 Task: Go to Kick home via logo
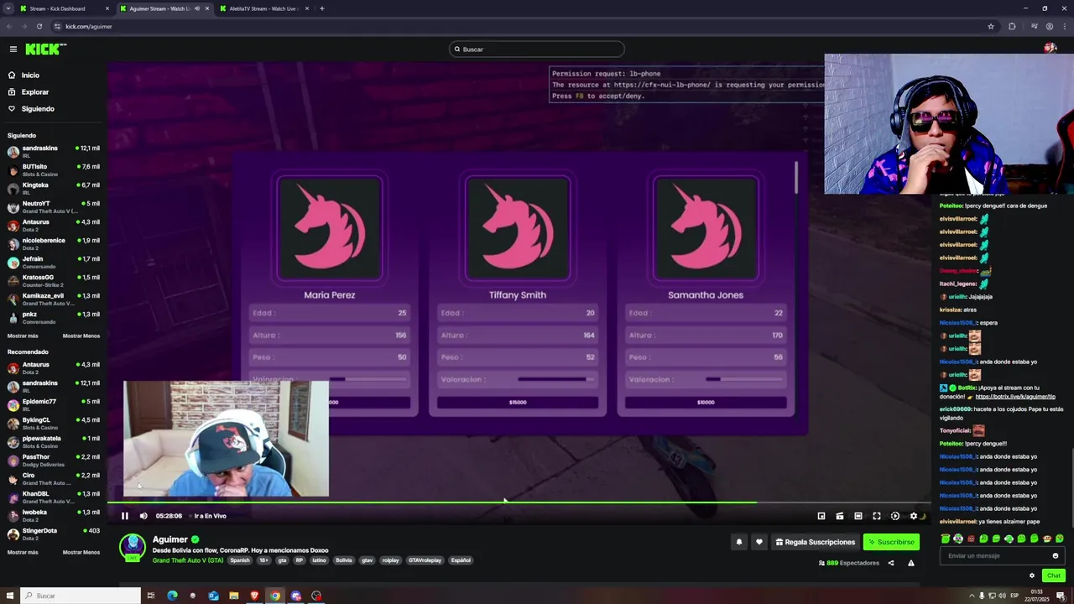click(45, 49)
